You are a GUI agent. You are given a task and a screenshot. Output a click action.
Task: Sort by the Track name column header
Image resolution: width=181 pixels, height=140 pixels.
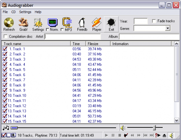click(x=36, y=44)
